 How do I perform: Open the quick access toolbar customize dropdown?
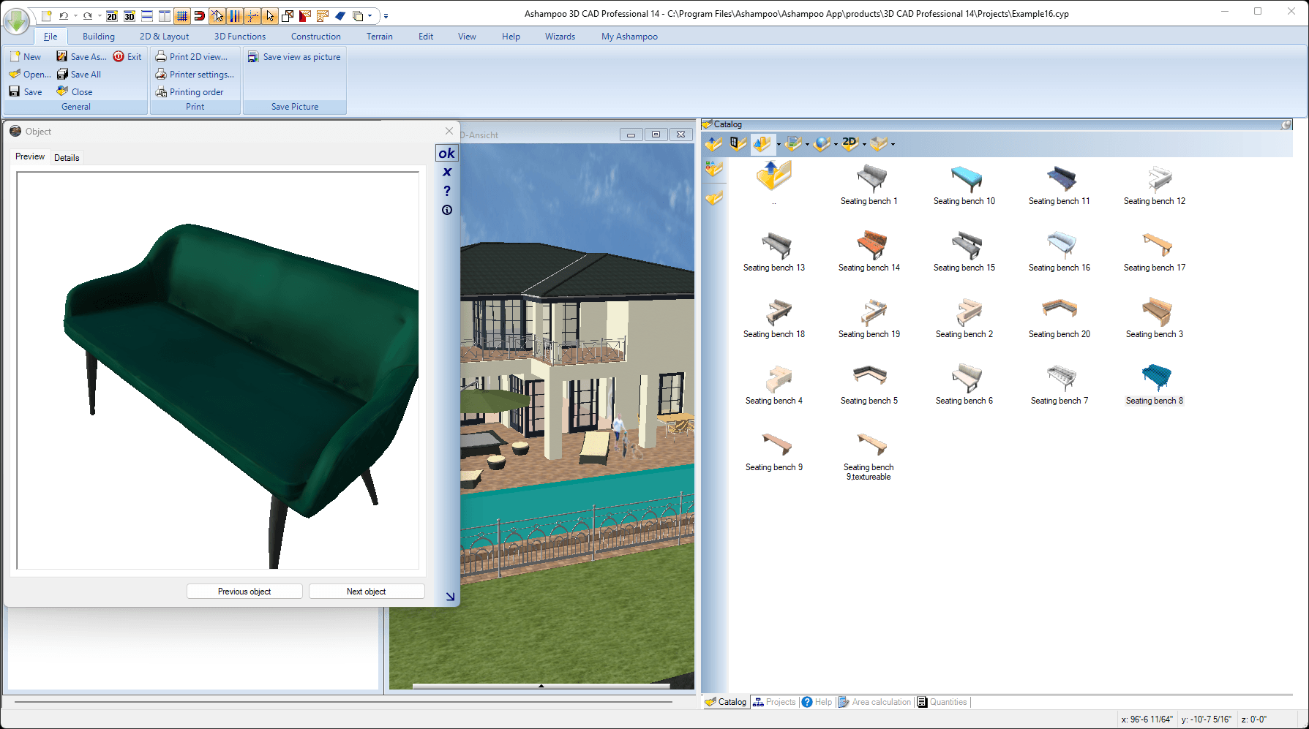tap(386, 15)
